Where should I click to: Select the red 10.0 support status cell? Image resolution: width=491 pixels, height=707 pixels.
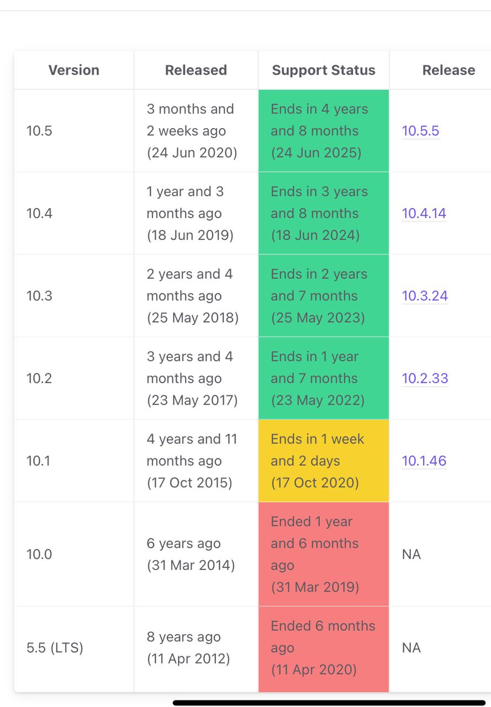[324, 554]
